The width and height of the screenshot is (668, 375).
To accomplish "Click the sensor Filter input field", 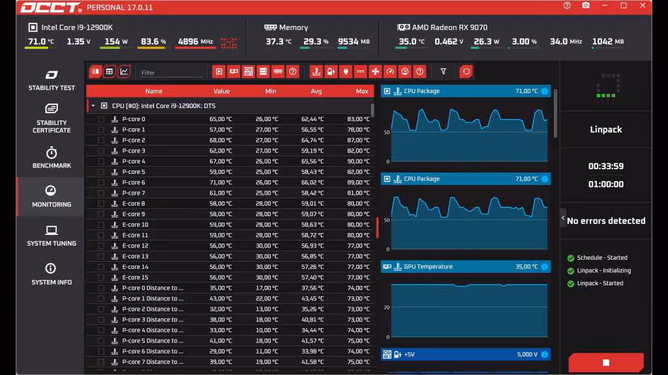I will pos(172,73).
